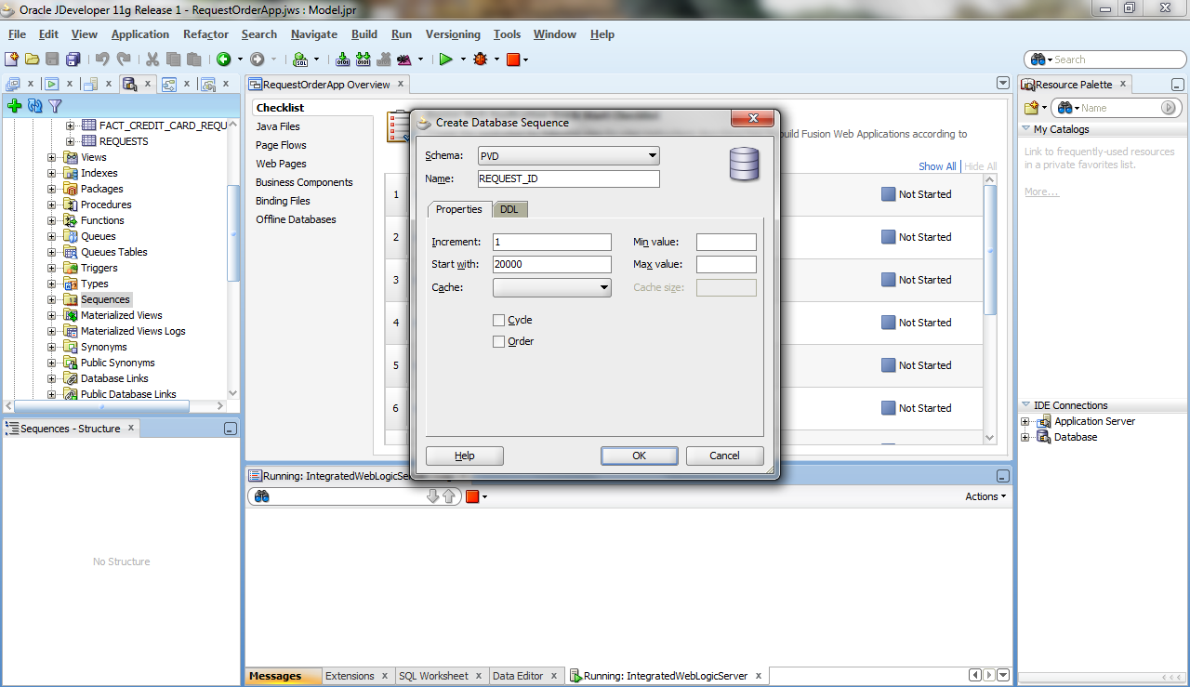Viewport: 1190px width, 687px height.
Task: Open Web Pages in the Overview list
Action: pos(281,164)
